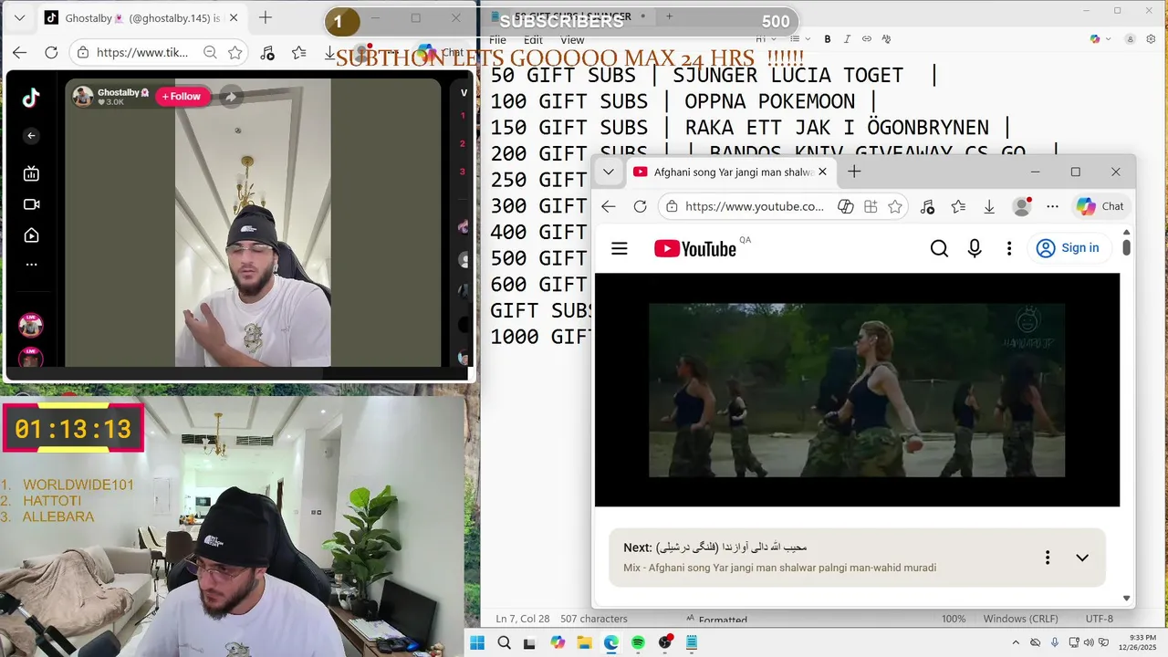
Task: Open the TikTok LIVE TV sidebar icon
Action: (x=31, y=173)
